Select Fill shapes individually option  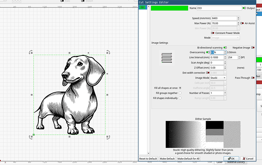coord(180,98)
